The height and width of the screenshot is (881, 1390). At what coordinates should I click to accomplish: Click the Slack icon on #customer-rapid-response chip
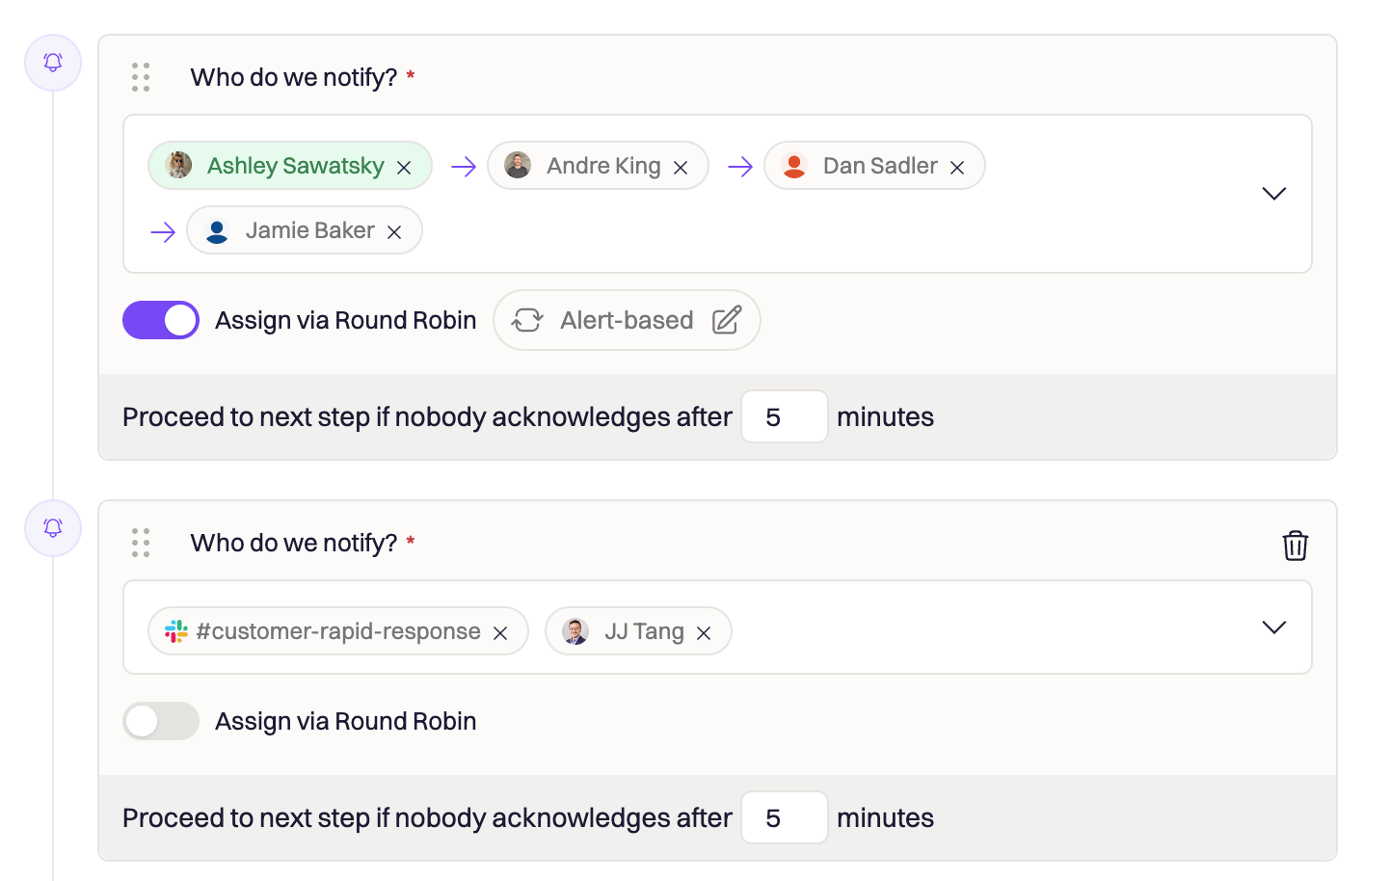(177, 631)
